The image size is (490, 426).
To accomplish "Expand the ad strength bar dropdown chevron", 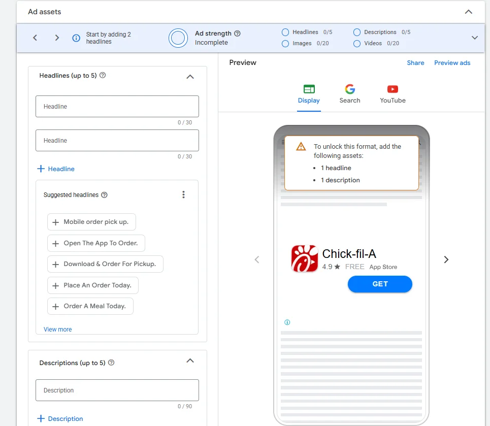I will point(474,38).
